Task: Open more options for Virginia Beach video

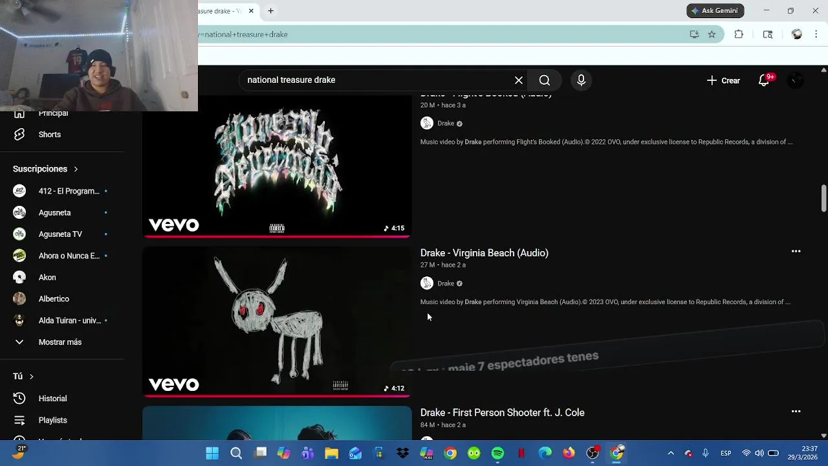Action: (796, 252)
